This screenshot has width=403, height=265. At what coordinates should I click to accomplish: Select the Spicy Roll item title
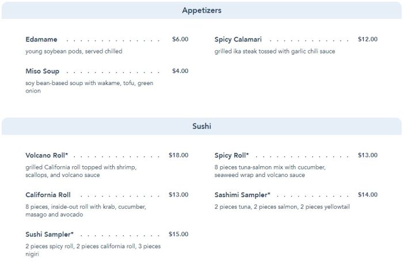coord(232,155)
